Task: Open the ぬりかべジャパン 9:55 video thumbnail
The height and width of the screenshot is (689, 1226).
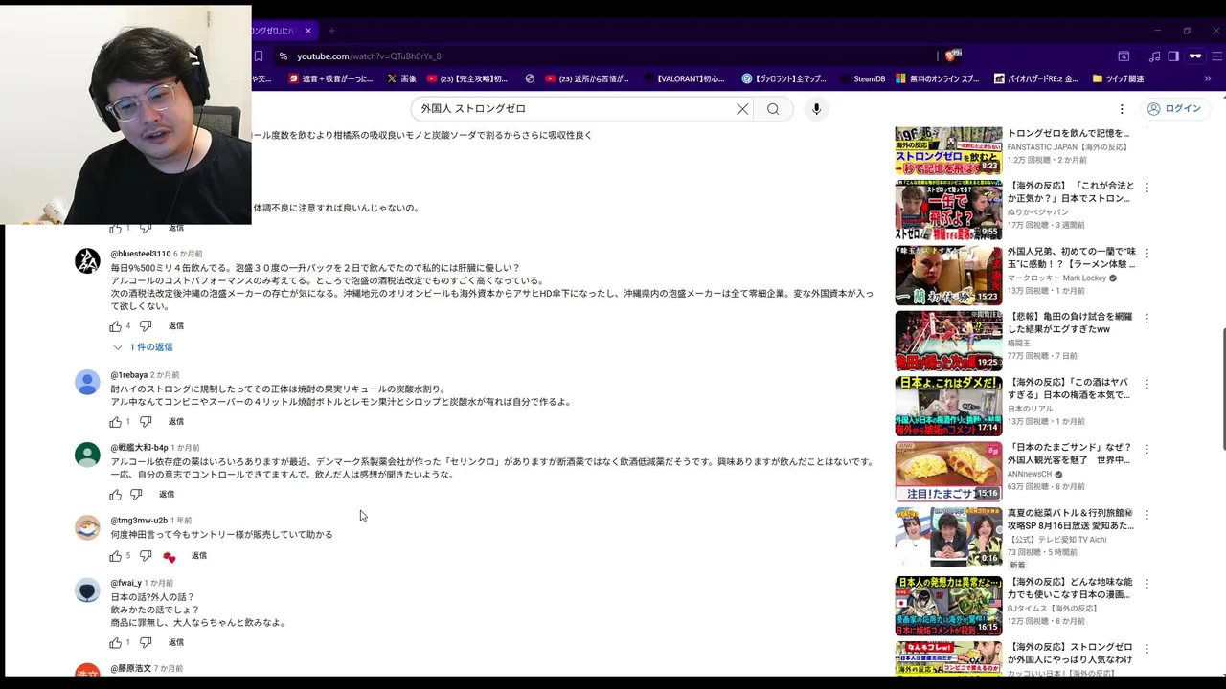Action: click(948, 210)
